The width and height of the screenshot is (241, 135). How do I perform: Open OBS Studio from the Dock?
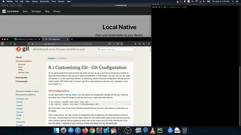pos(128,130)
